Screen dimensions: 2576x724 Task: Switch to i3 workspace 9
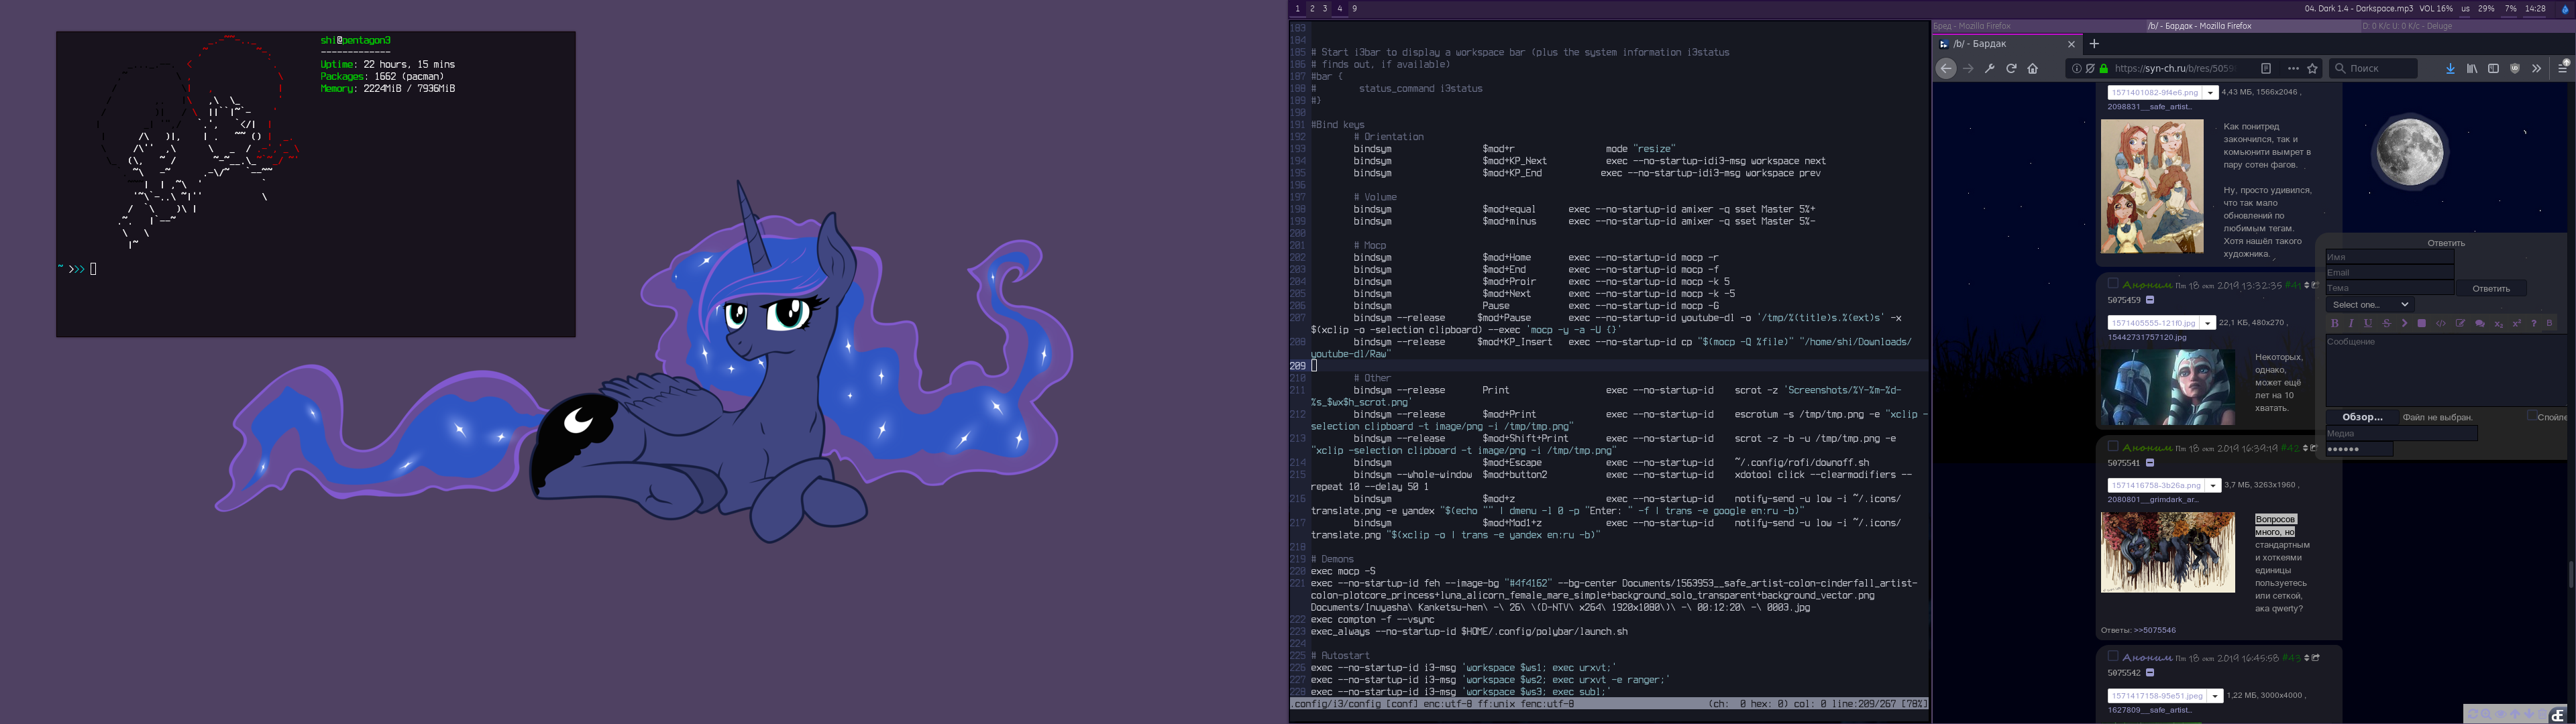pos(1355,8)
